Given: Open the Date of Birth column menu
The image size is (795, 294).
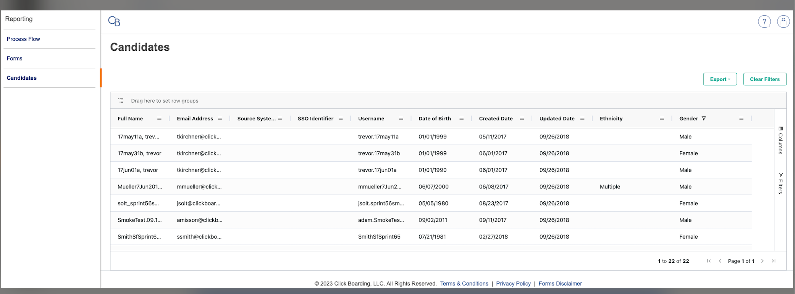Looking at the screenshot, I should point(461,119).
